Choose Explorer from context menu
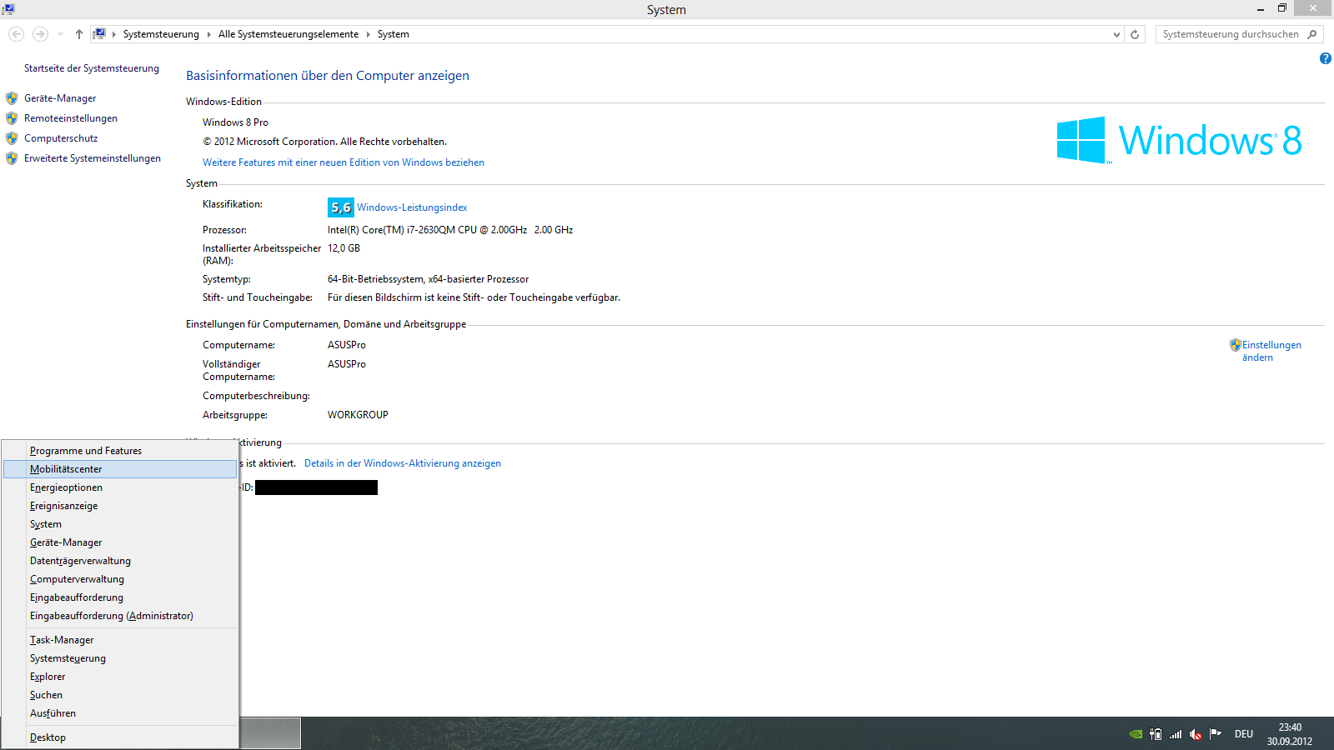This screenshot has width=1334, height=750. (x=120, y=677)
